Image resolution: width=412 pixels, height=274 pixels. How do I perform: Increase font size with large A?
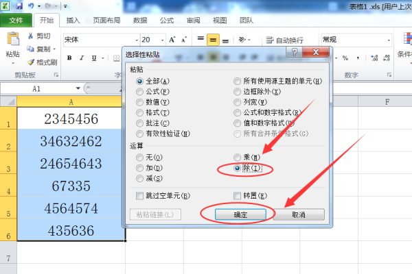(x=172, y=40)
